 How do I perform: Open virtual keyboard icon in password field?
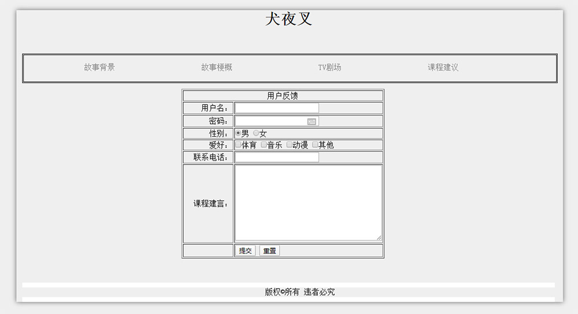[x=312, y=121]
